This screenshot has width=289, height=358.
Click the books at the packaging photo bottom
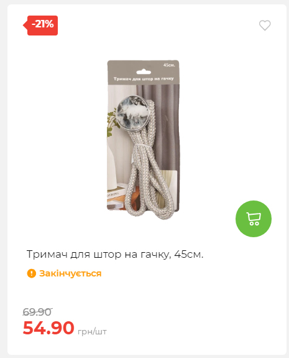pyautogui.click(x=115, y=197)
